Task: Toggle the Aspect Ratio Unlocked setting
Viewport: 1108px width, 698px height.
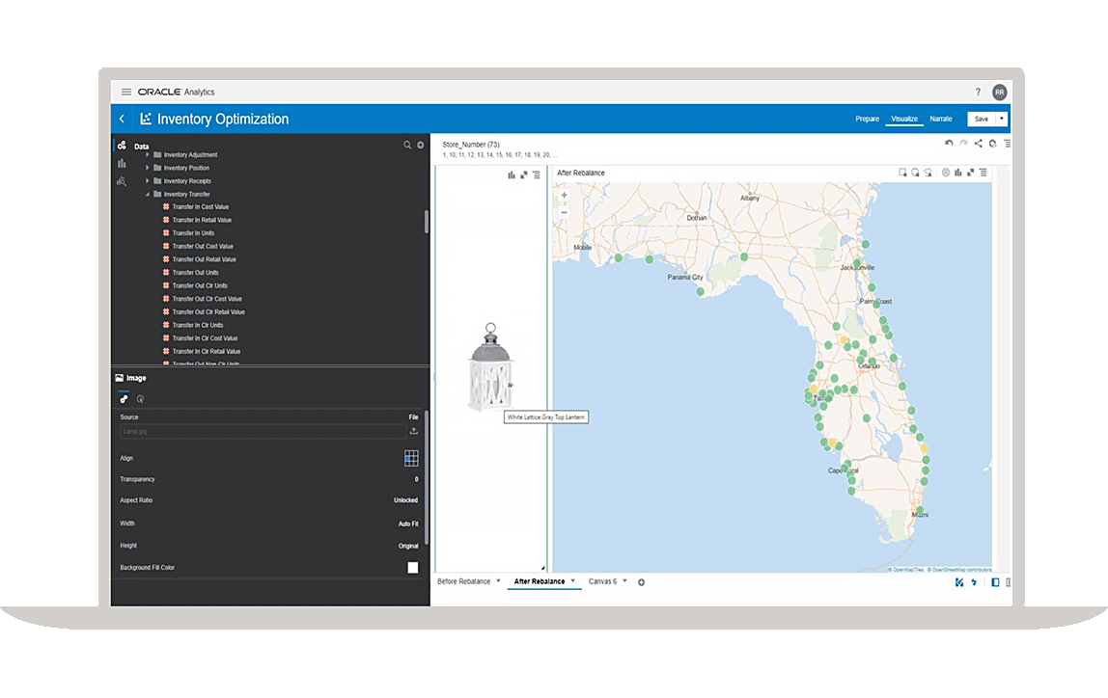Action: 405,500
